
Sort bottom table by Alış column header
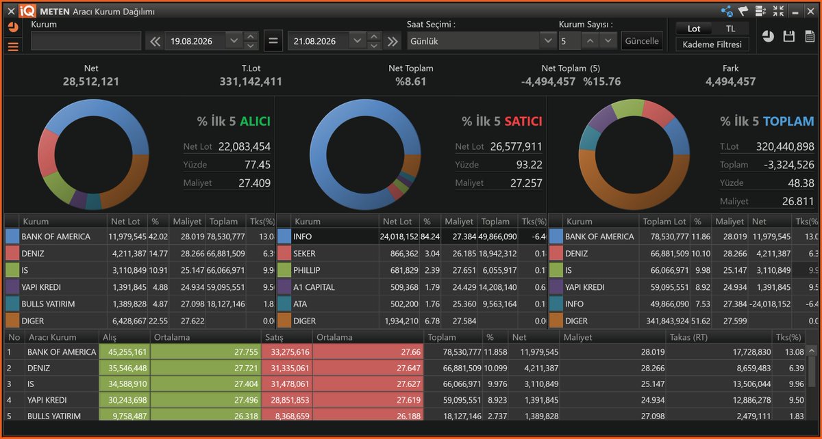[124, 337]
